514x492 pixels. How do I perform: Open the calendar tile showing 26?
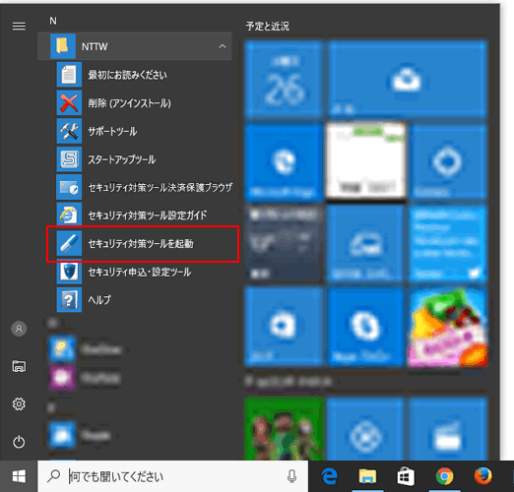click(x=284, y=79)
